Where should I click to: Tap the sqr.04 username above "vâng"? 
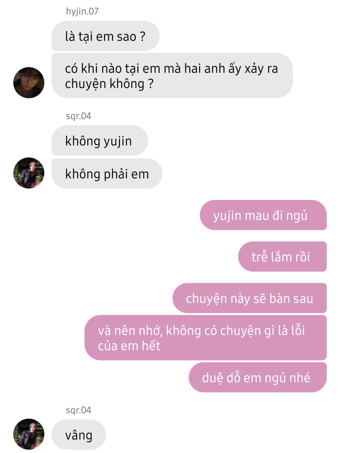tap(79, 410)
